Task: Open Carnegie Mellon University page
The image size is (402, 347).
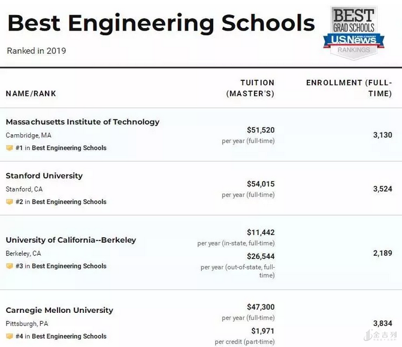Action: pos(59,310)
